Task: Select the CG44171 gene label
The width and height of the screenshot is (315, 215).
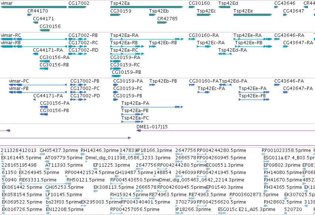Action: point(43,18)
